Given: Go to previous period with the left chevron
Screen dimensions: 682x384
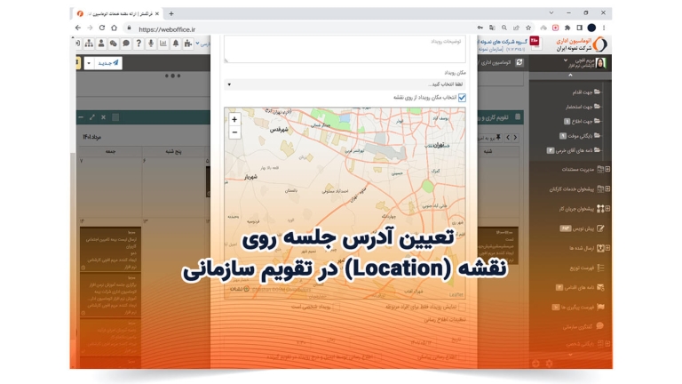Looking at the screenshot, I should click(x=508, y=137).
